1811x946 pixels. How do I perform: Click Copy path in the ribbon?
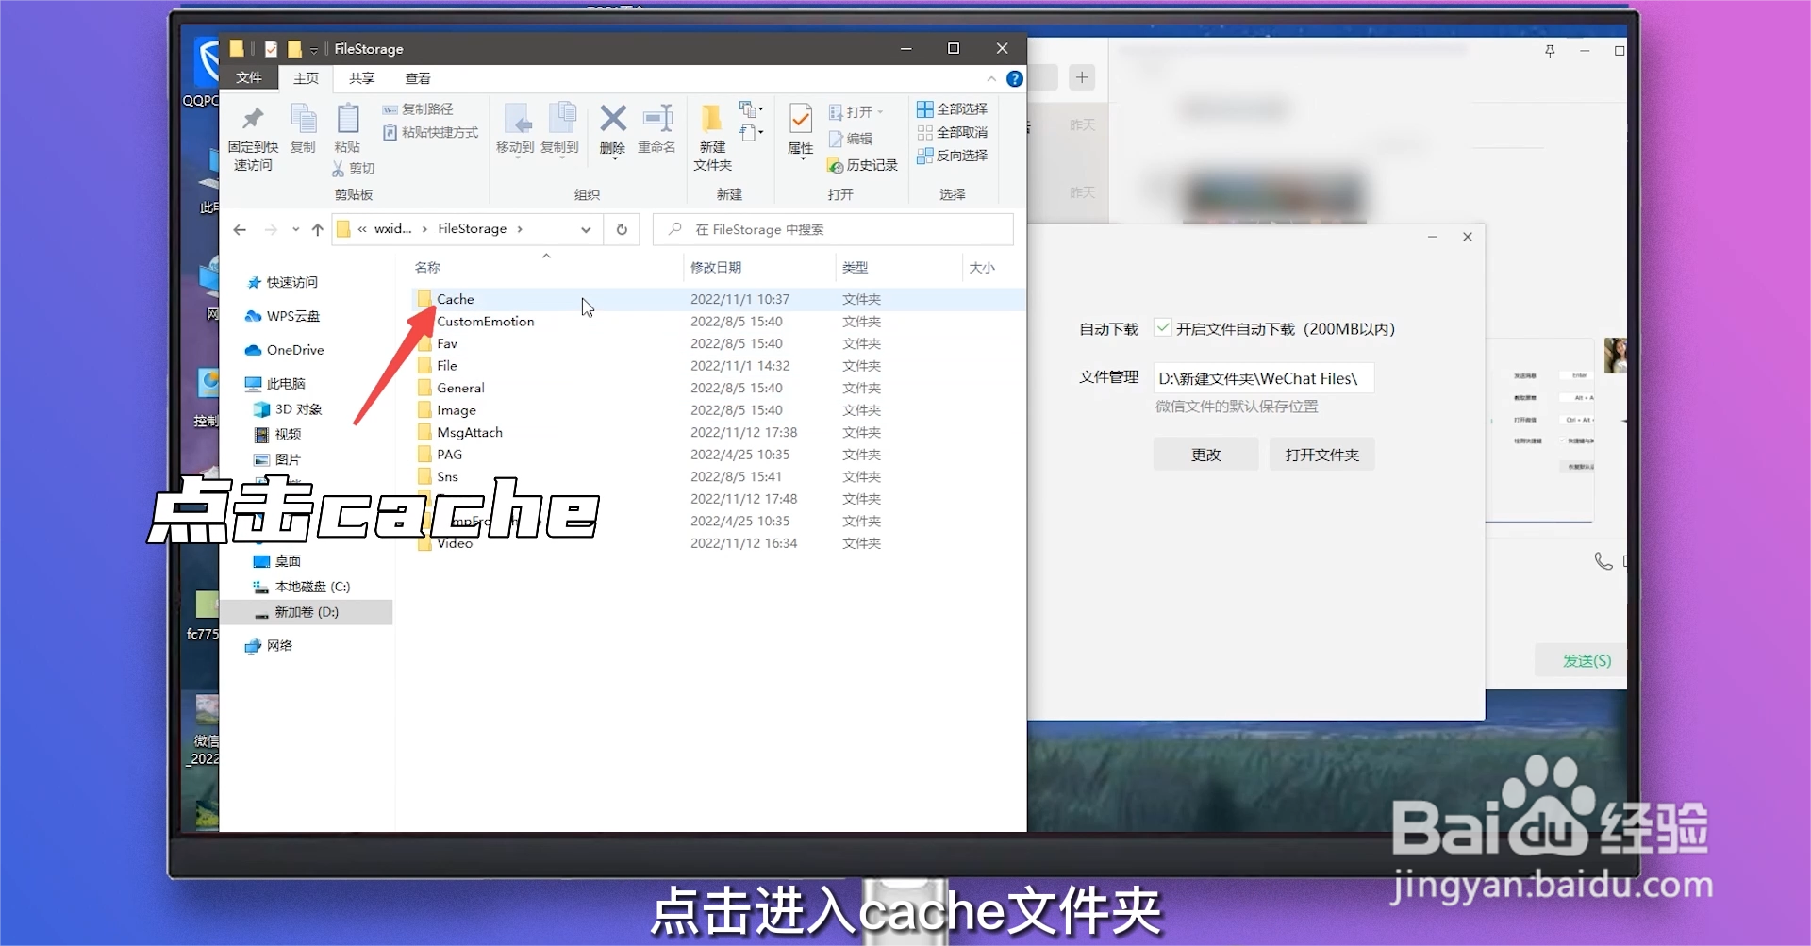coord(418,109)
